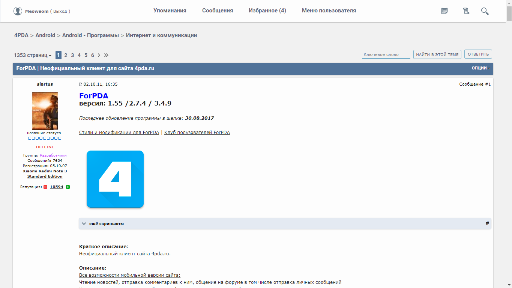Image resolution: width=512 pixels, height=288 pixels.
Task: Go to page 6
Action: pyautogui.click(x=92, y=55)
